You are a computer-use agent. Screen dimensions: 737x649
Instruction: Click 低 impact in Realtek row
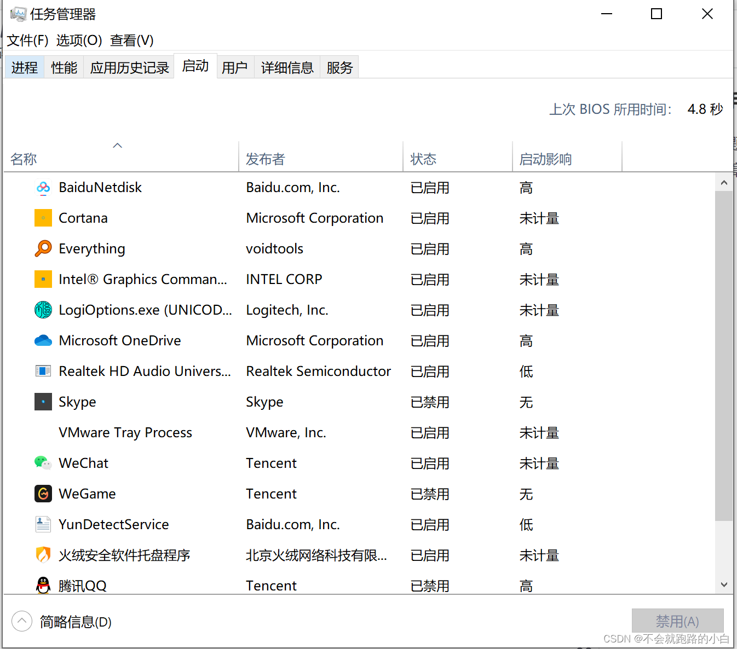pyautogui.click(x=526, y=372)
